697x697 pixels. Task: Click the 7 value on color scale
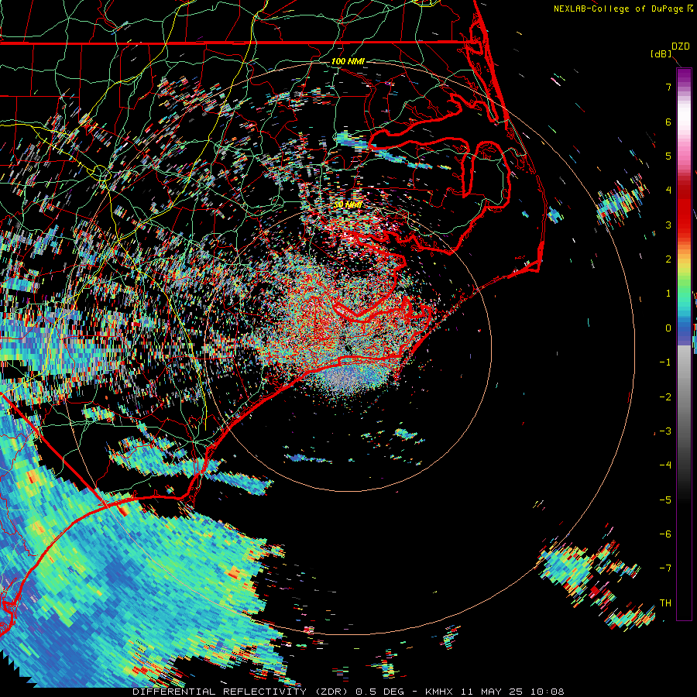(668, 87)
